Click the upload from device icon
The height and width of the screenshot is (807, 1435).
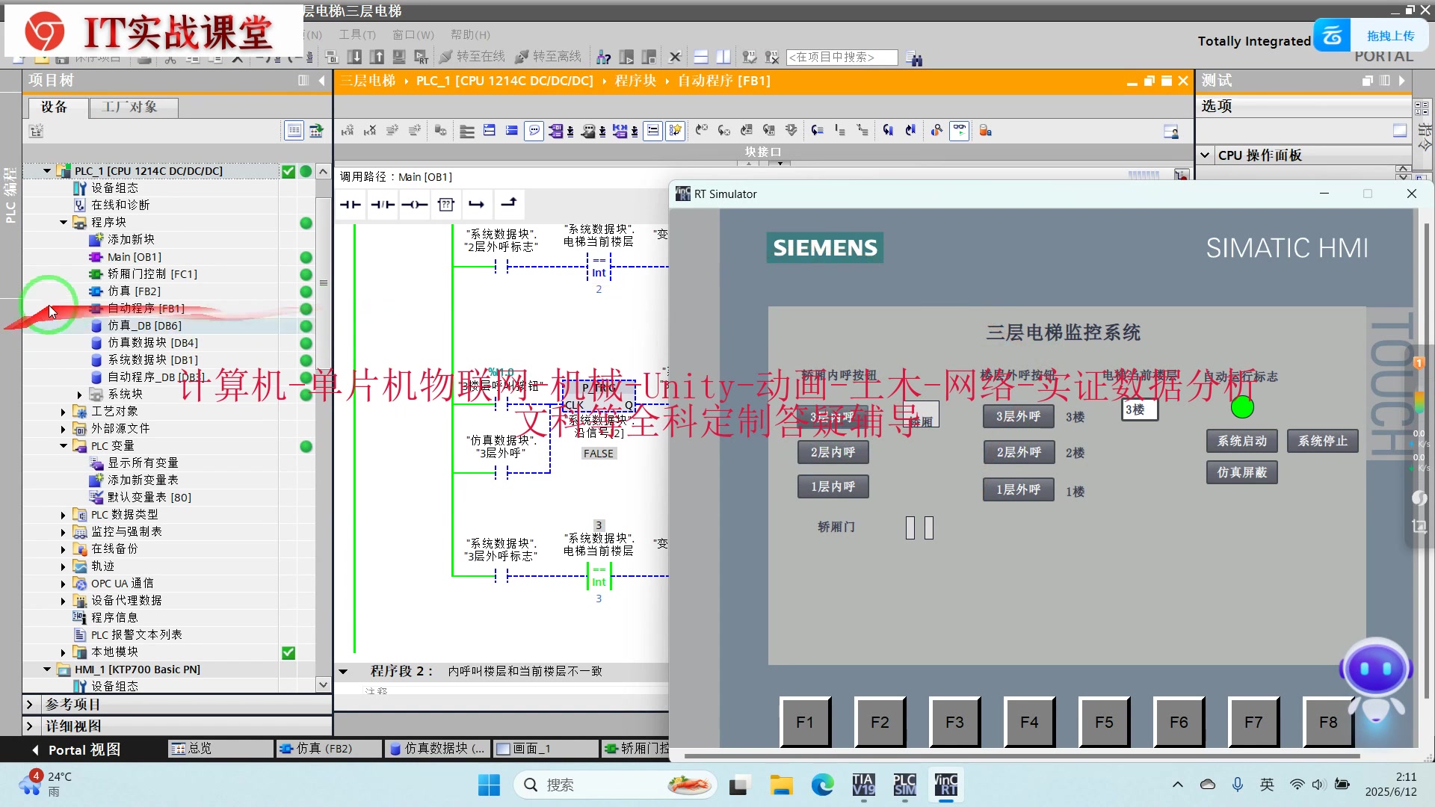point(377,57)
